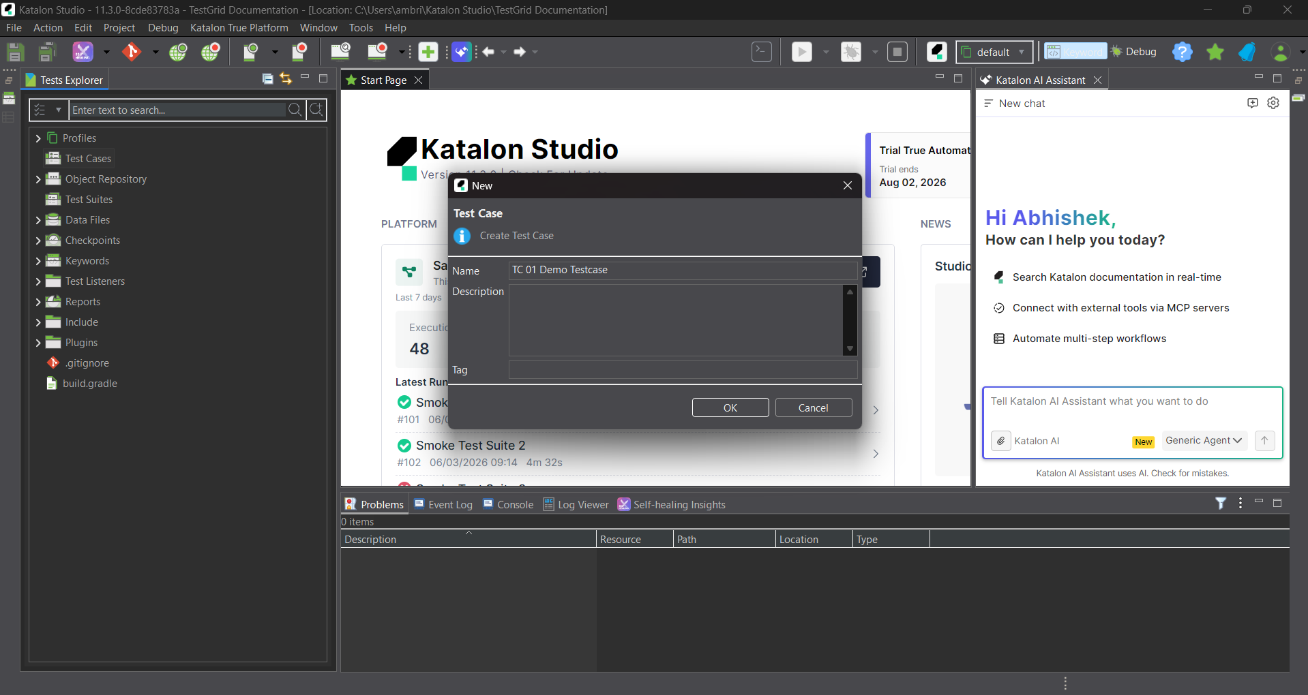This screenshot has height=695, width=1308.
Task: Click the Record Web globe icon
Action: [x=211, y=52]
